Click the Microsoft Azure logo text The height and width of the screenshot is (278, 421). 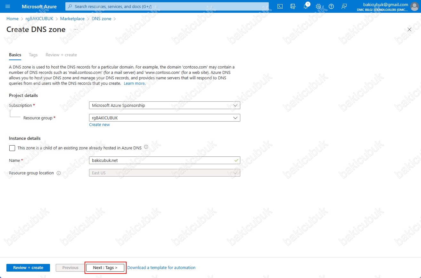click(39, 6)
